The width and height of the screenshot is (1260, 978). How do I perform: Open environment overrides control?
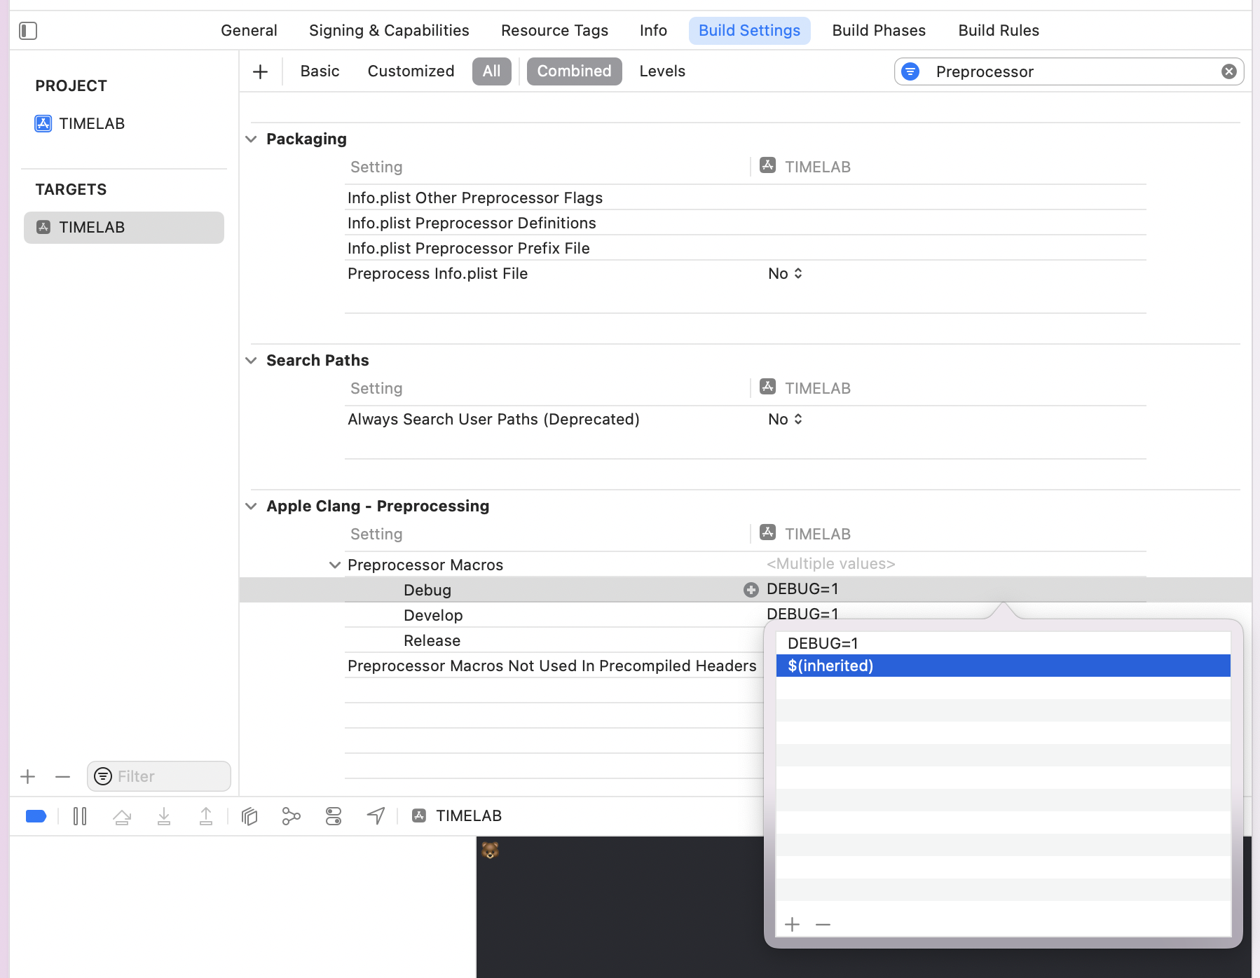pyautogui.click(x=334, y=816)
